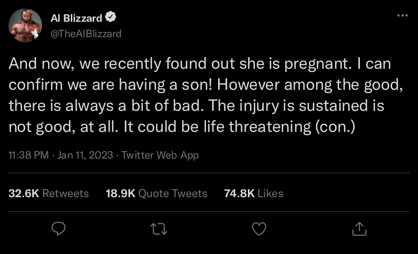The image size is (418, 254).
Task: Open the more options three-dot menu
Action: pos(402,15)
